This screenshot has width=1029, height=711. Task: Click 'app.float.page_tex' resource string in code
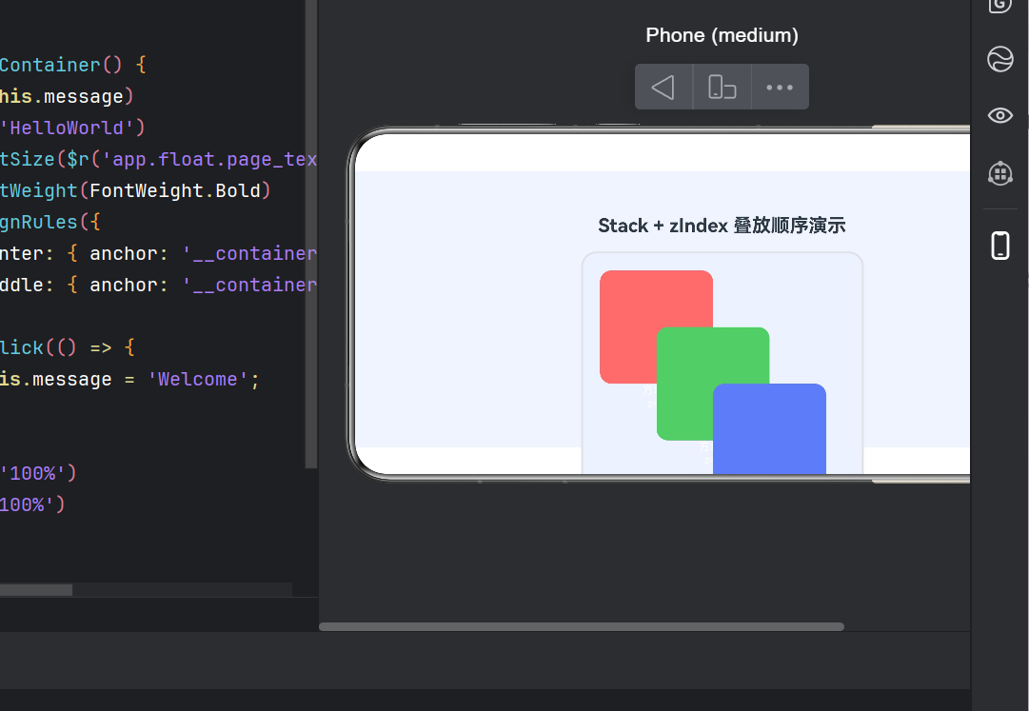[209, 159]
